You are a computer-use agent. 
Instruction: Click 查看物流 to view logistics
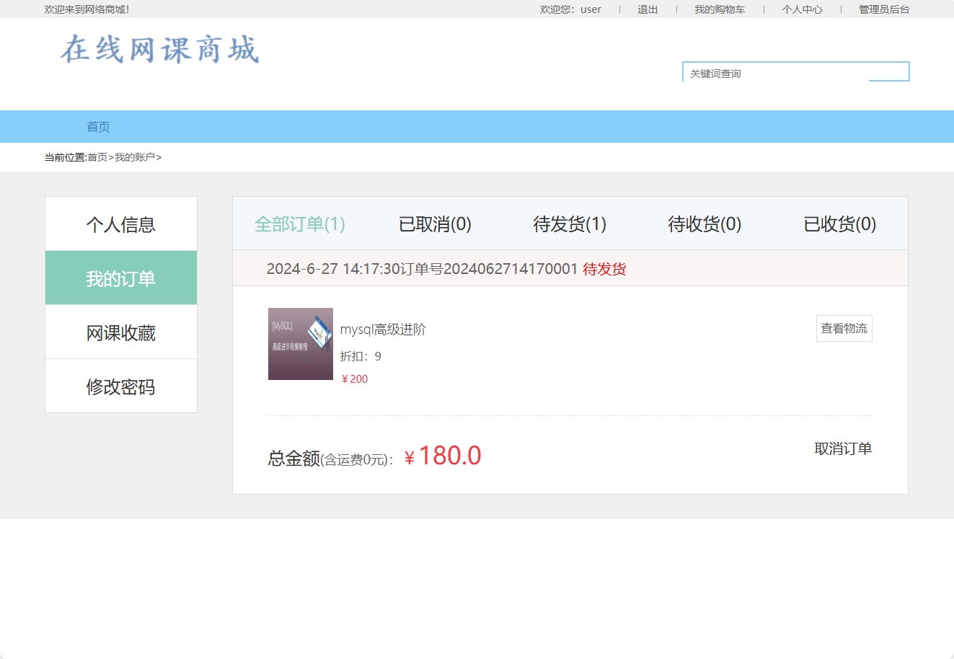(x=844, y=328)
